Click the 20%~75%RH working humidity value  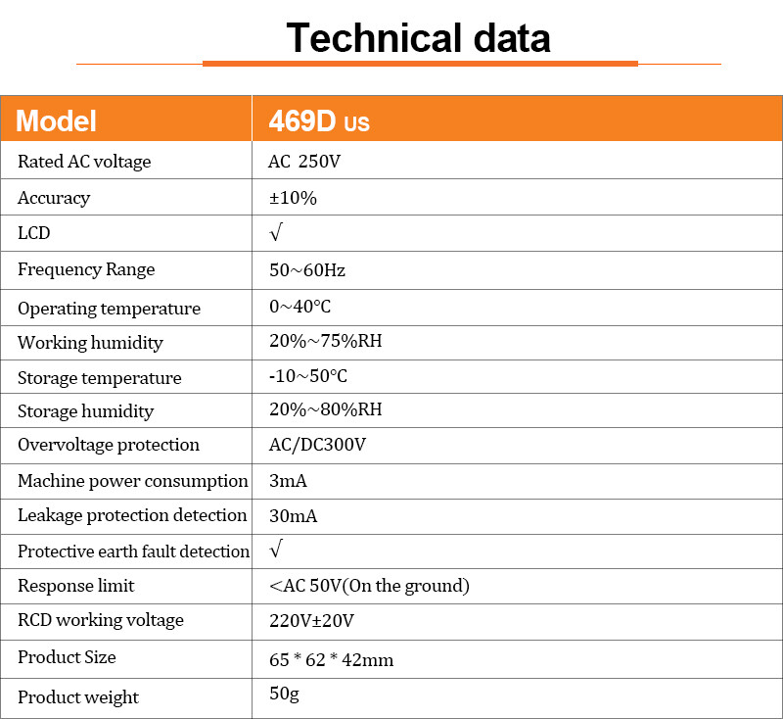click(325, 342)
